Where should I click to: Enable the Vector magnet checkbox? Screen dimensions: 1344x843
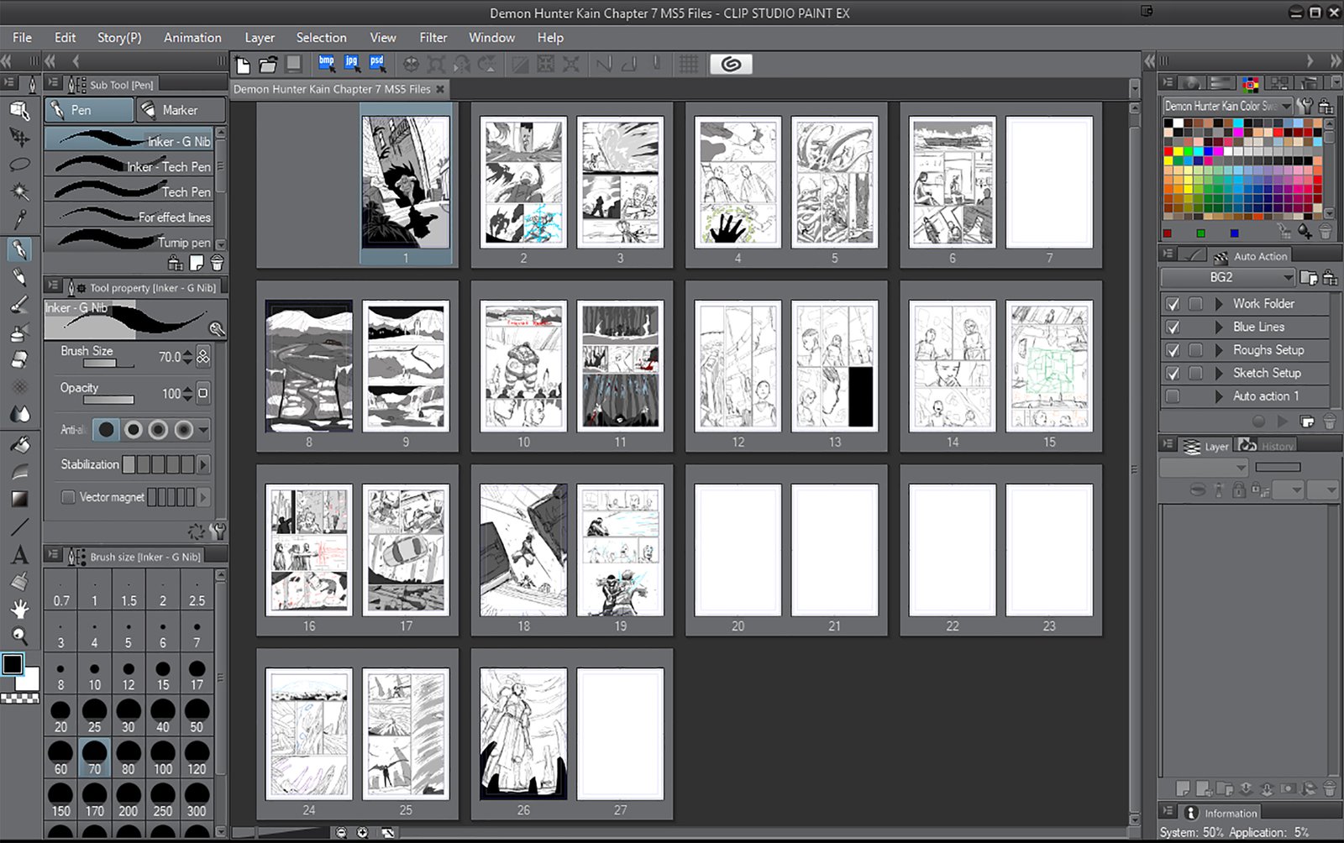pos(68,497)
